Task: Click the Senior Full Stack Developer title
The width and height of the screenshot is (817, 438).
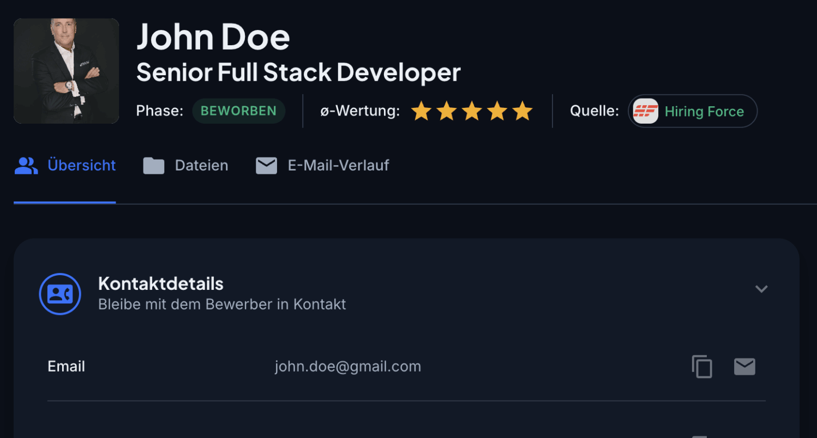Action: pyautogui.click(x=298, y=72)
